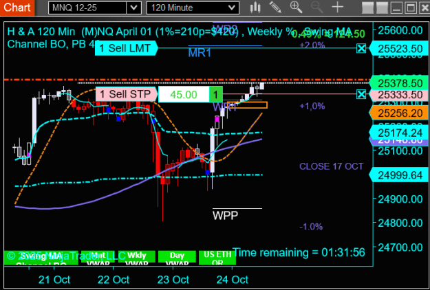Cancel the Sell STP order at 25333.50
This screenshot has width=430, height=290.
click(361, 94)
